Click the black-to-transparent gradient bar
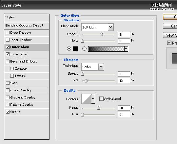This screenshot has width=177, height=144. click(106, 49)
